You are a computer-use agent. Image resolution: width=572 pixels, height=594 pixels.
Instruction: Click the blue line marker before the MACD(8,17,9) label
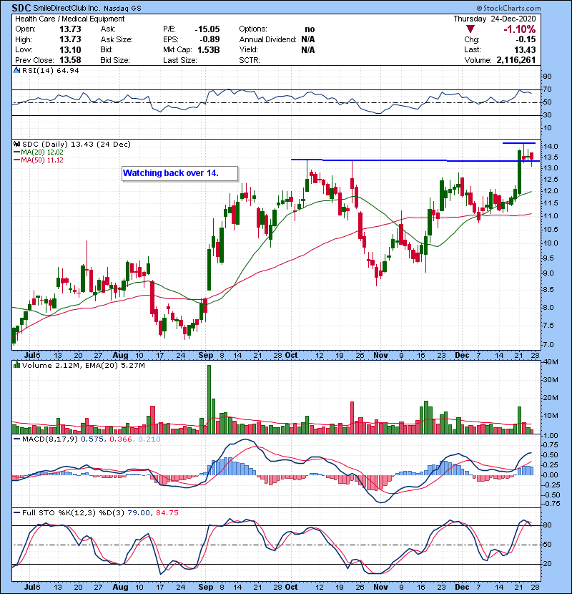coord(16,439)
